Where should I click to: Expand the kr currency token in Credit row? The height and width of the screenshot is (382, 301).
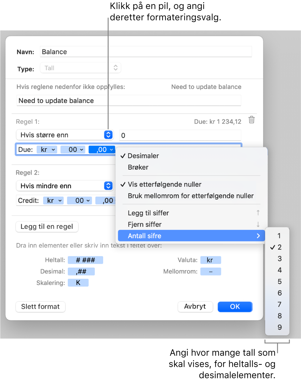click(x=54, y=200)
